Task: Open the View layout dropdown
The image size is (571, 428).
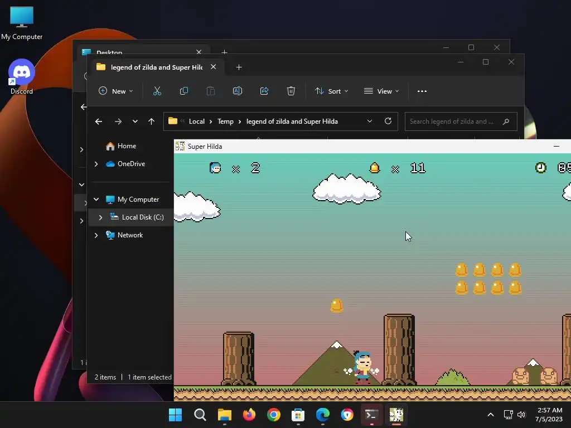Action: tap(381, 91)
